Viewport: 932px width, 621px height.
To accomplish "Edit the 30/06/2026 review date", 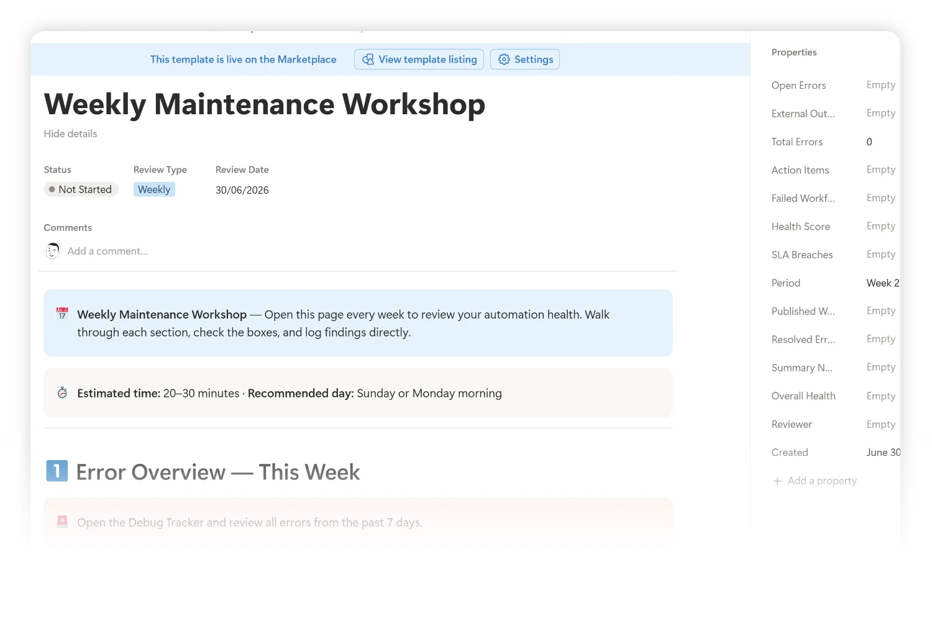I will (x=242, y=190).
